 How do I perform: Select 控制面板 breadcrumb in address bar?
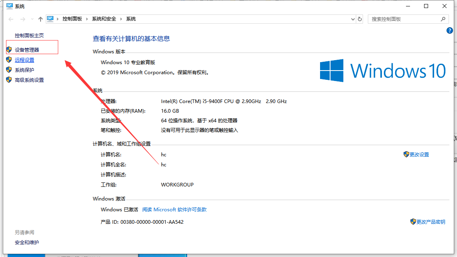[72, 19]
